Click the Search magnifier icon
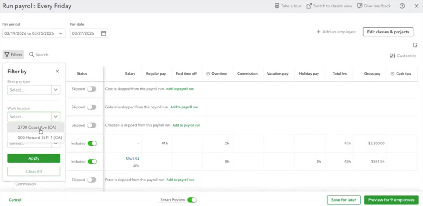The image size is (423, 206). click(32, 55)
